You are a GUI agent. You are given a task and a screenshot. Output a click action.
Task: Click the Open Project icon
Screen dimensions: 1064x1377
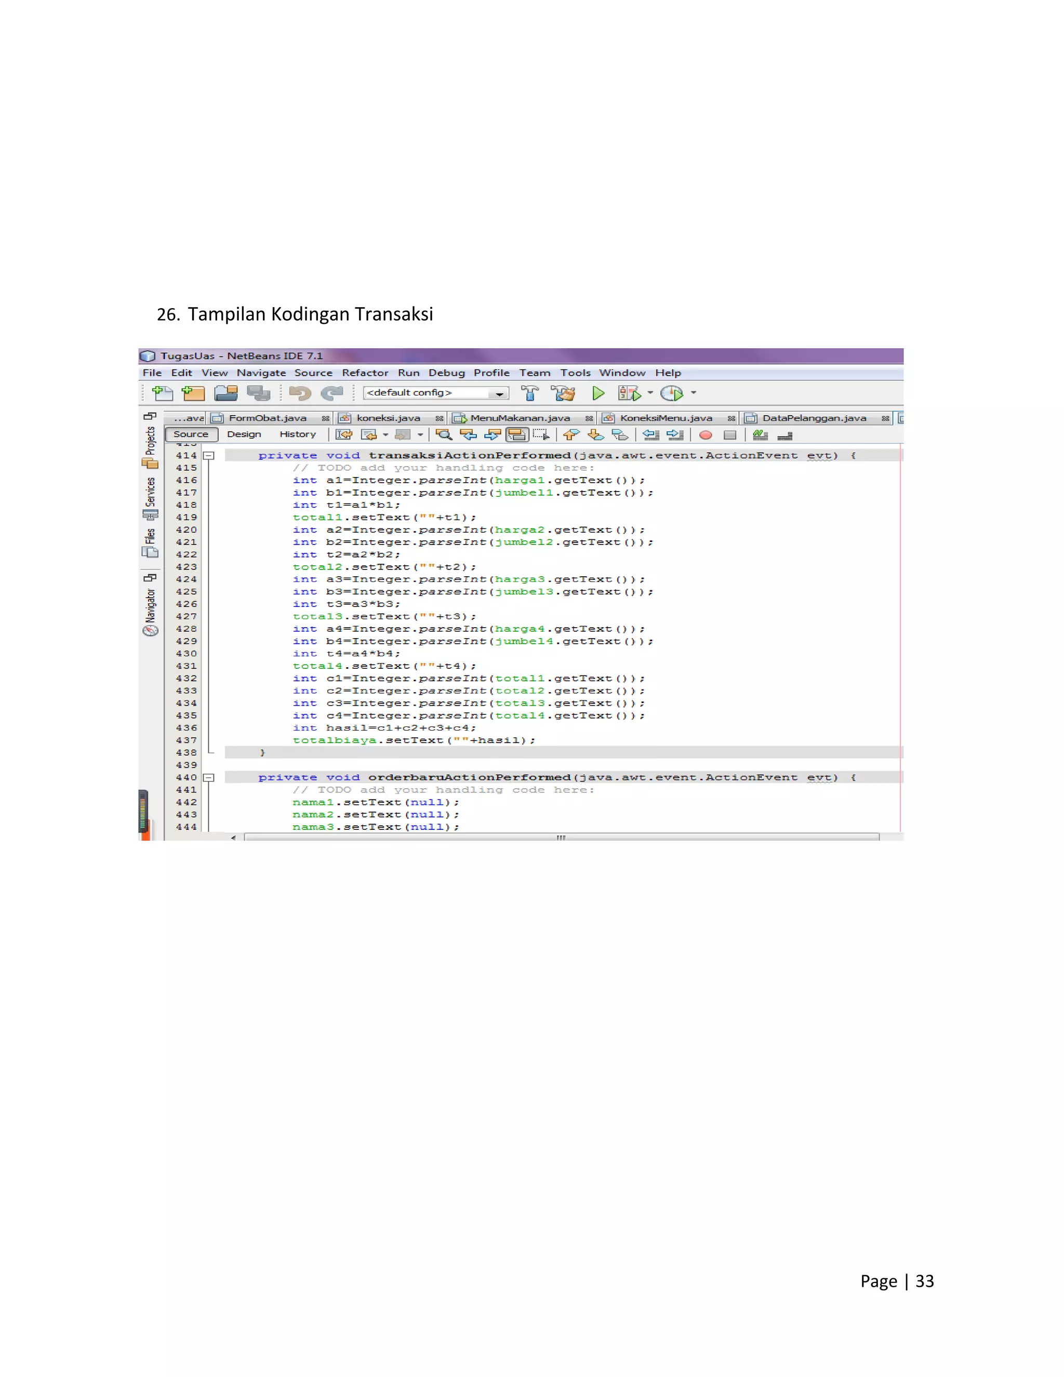coord(225,393)
